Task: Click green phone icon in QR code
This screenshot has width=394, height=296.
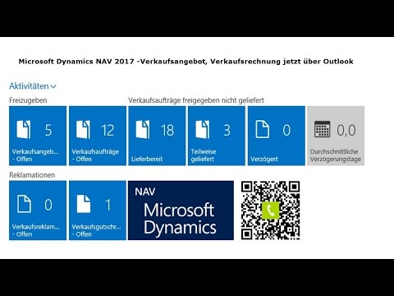Action: coord(270,210)
